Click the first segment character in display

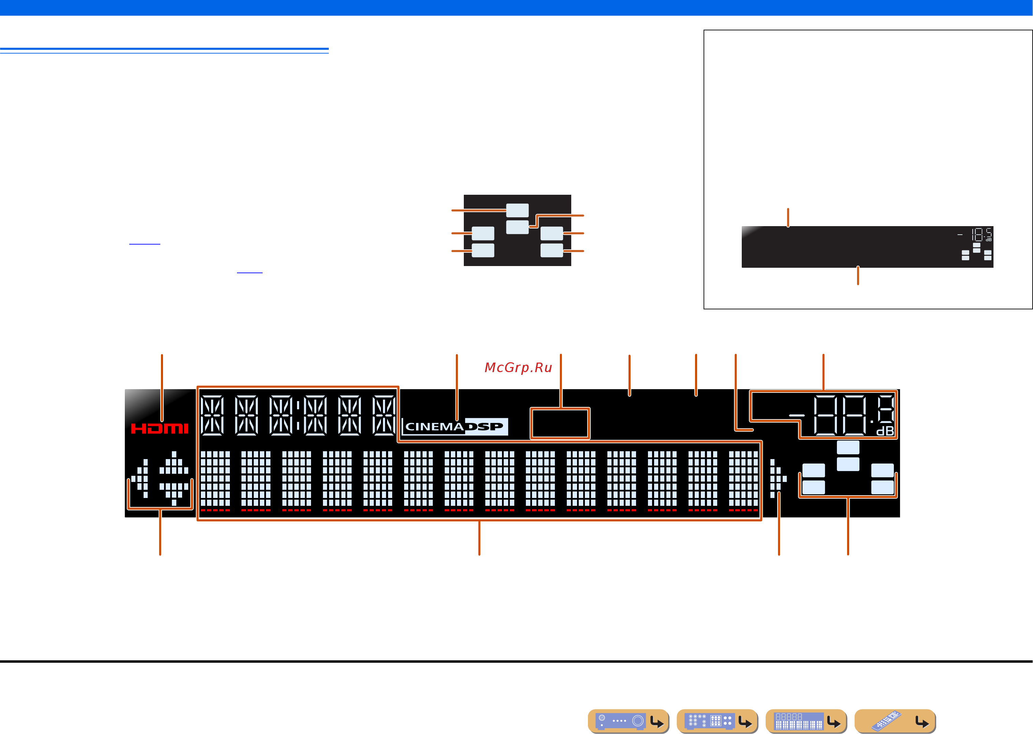(212, 415)
